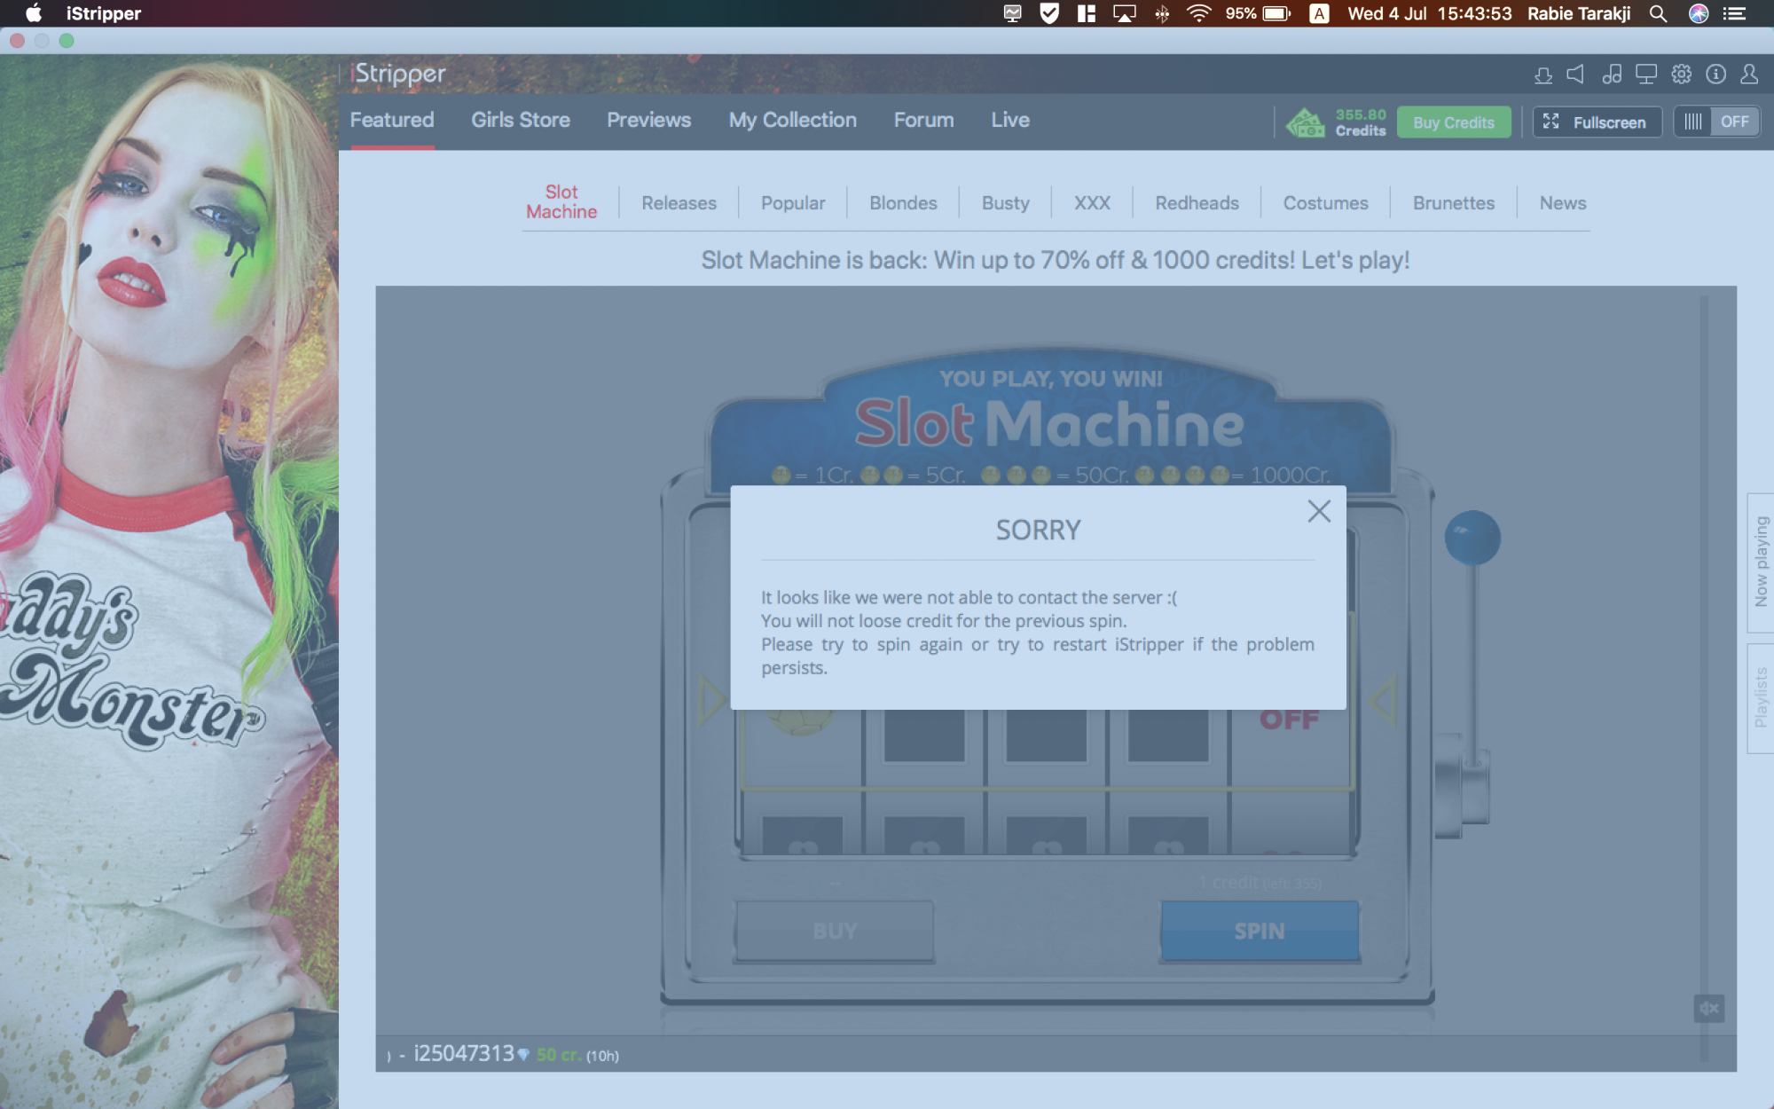Select the Blondes category

[x=903, y=203]
